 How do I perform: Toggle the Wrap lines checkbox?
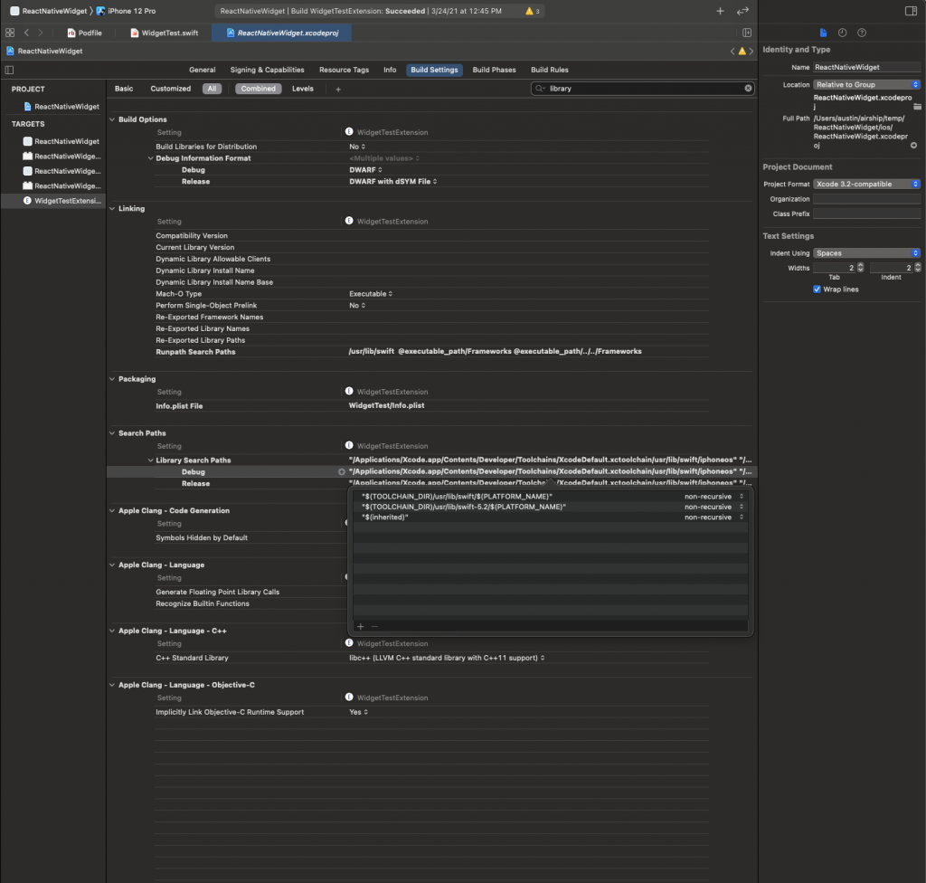coord(817,290)
